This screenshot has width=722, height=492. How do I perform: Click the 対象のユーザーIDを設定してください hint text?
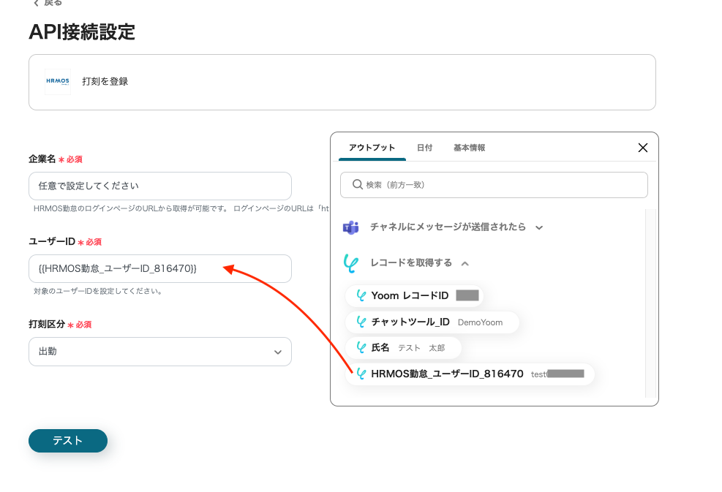click(x=97, y=292)
